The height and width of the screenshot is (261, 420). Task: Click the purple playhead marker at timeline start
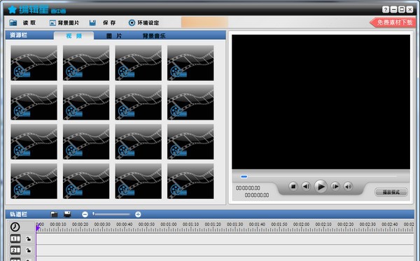point(38,228)
